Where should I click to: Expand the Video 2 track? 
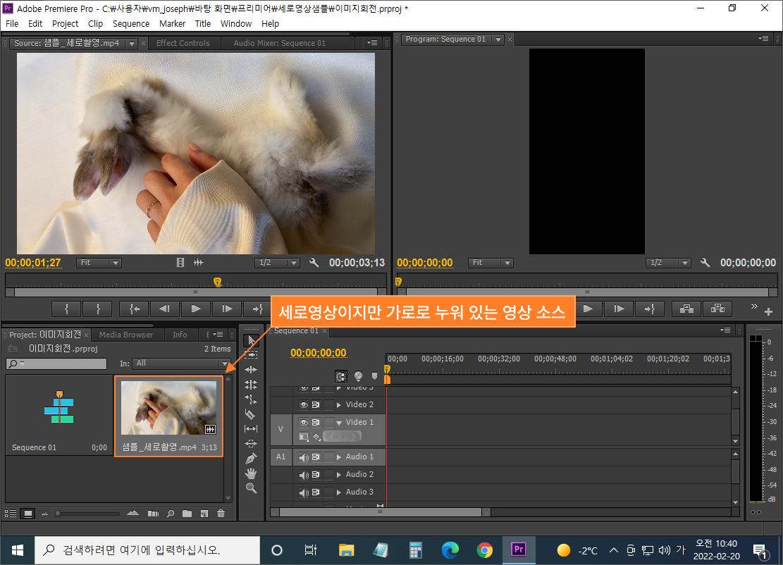pyautogui.click(x=339, y=405)
